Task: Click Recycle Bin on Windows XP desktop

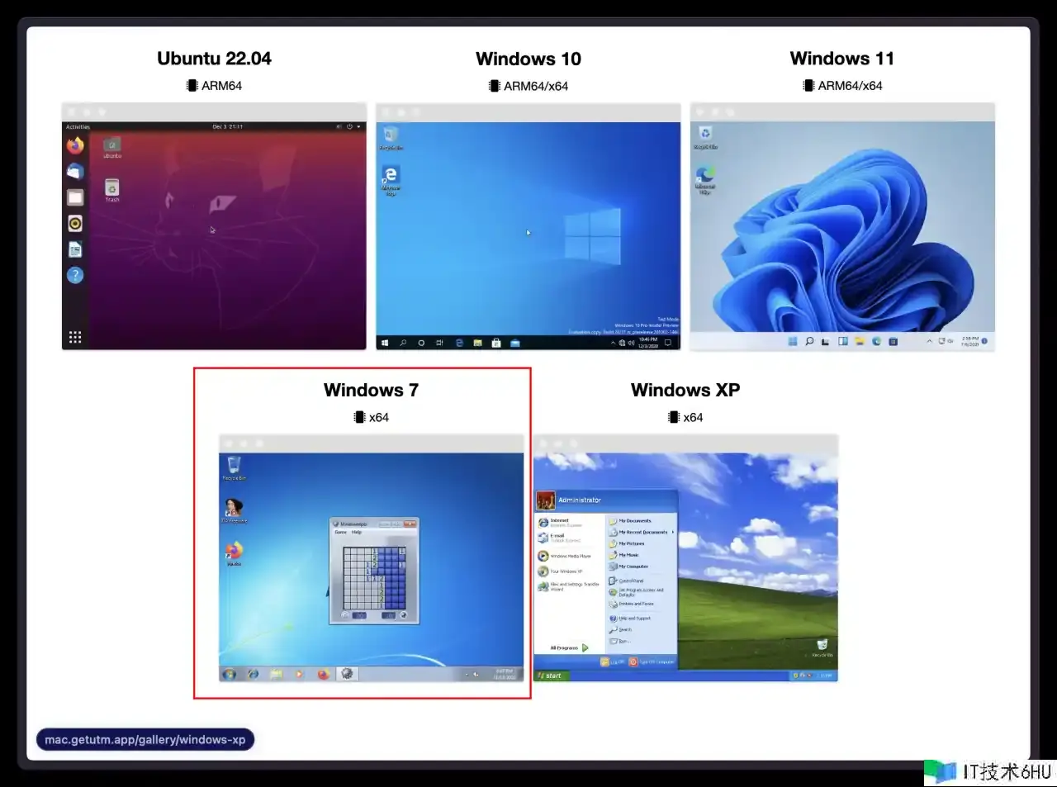Action: (822, 647)
